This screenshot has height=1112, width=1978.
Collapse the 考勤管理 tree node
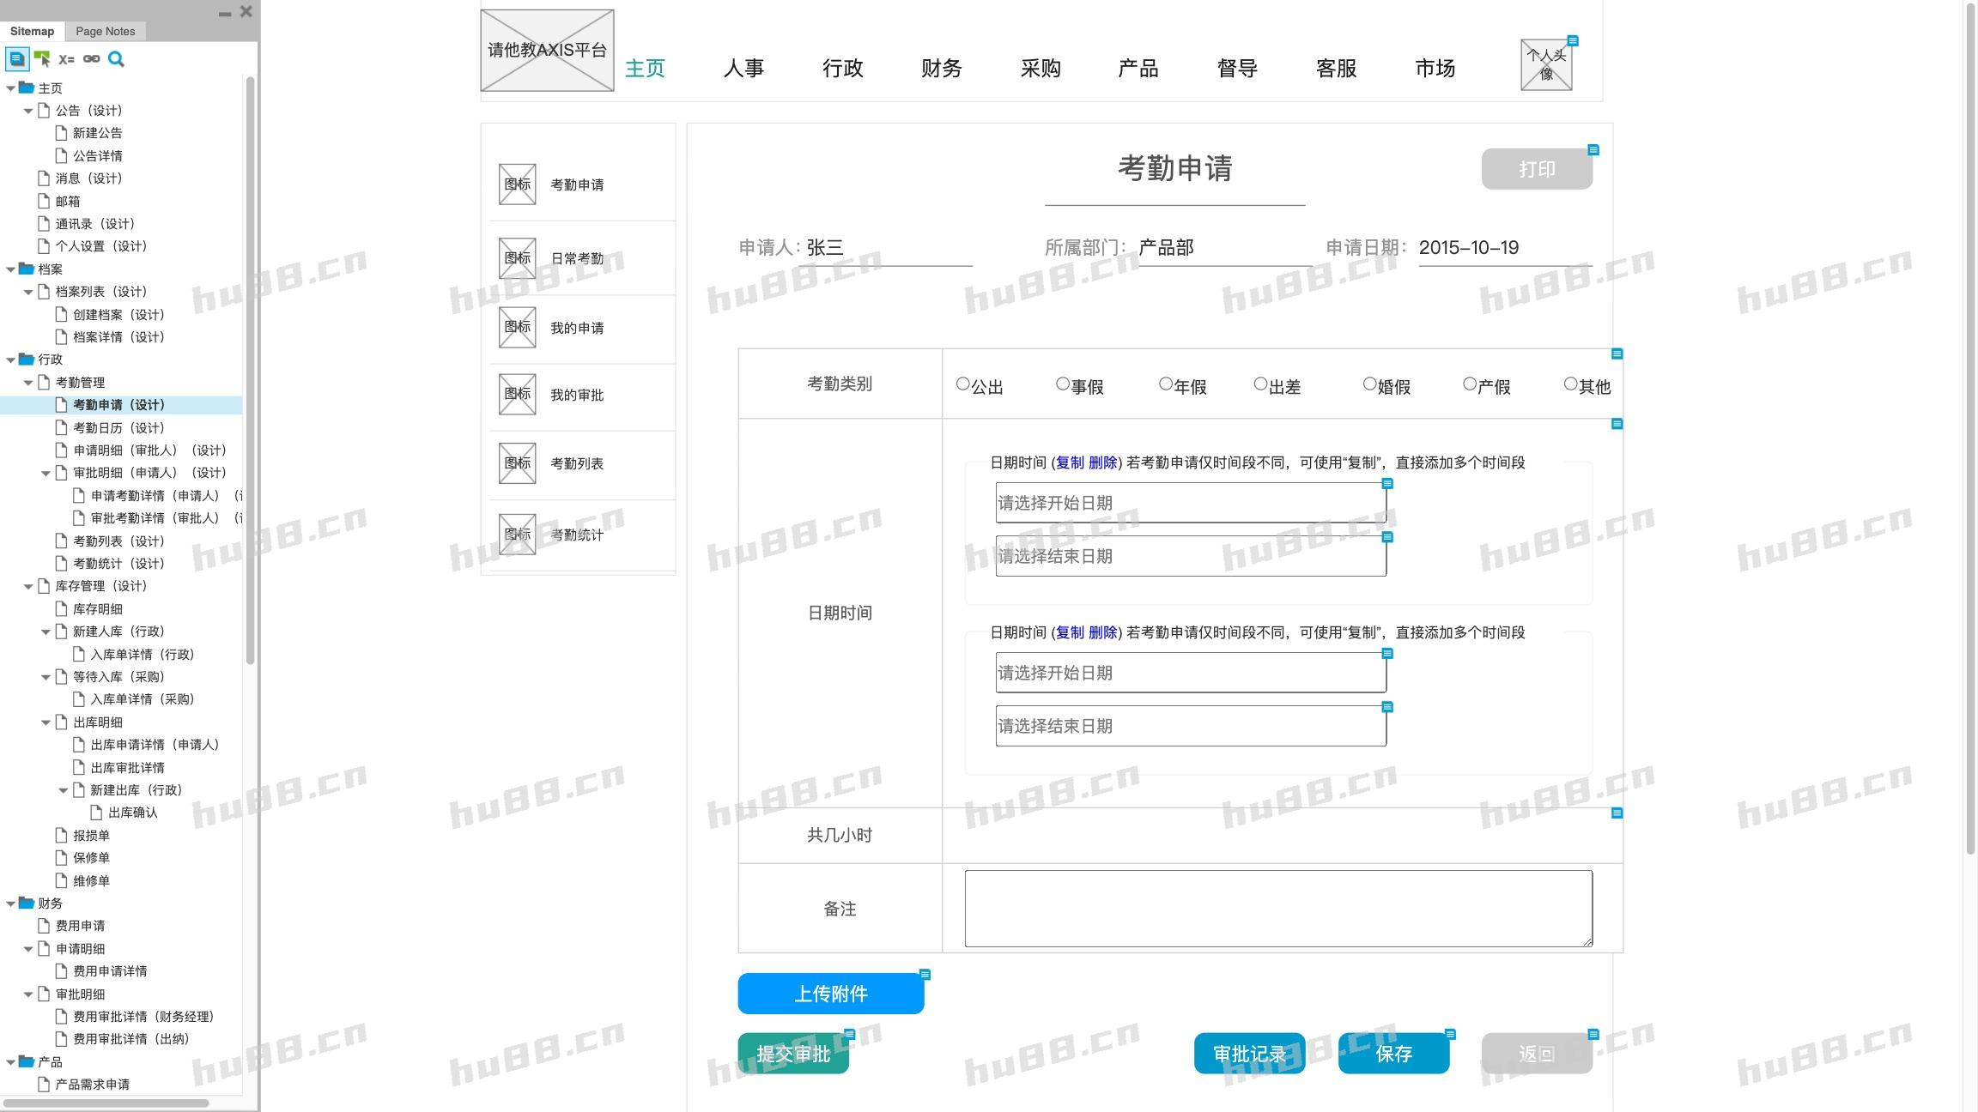[28, 383]
